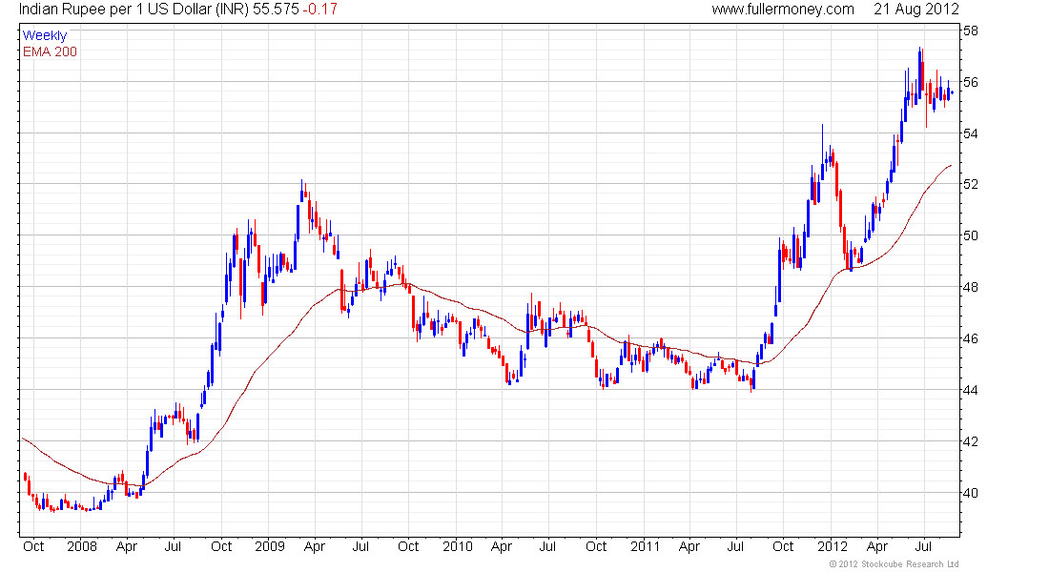The image size is (1049, 572).
Task: Click the 2009 year marker on time axis
Action: click(x=270, y=546)
